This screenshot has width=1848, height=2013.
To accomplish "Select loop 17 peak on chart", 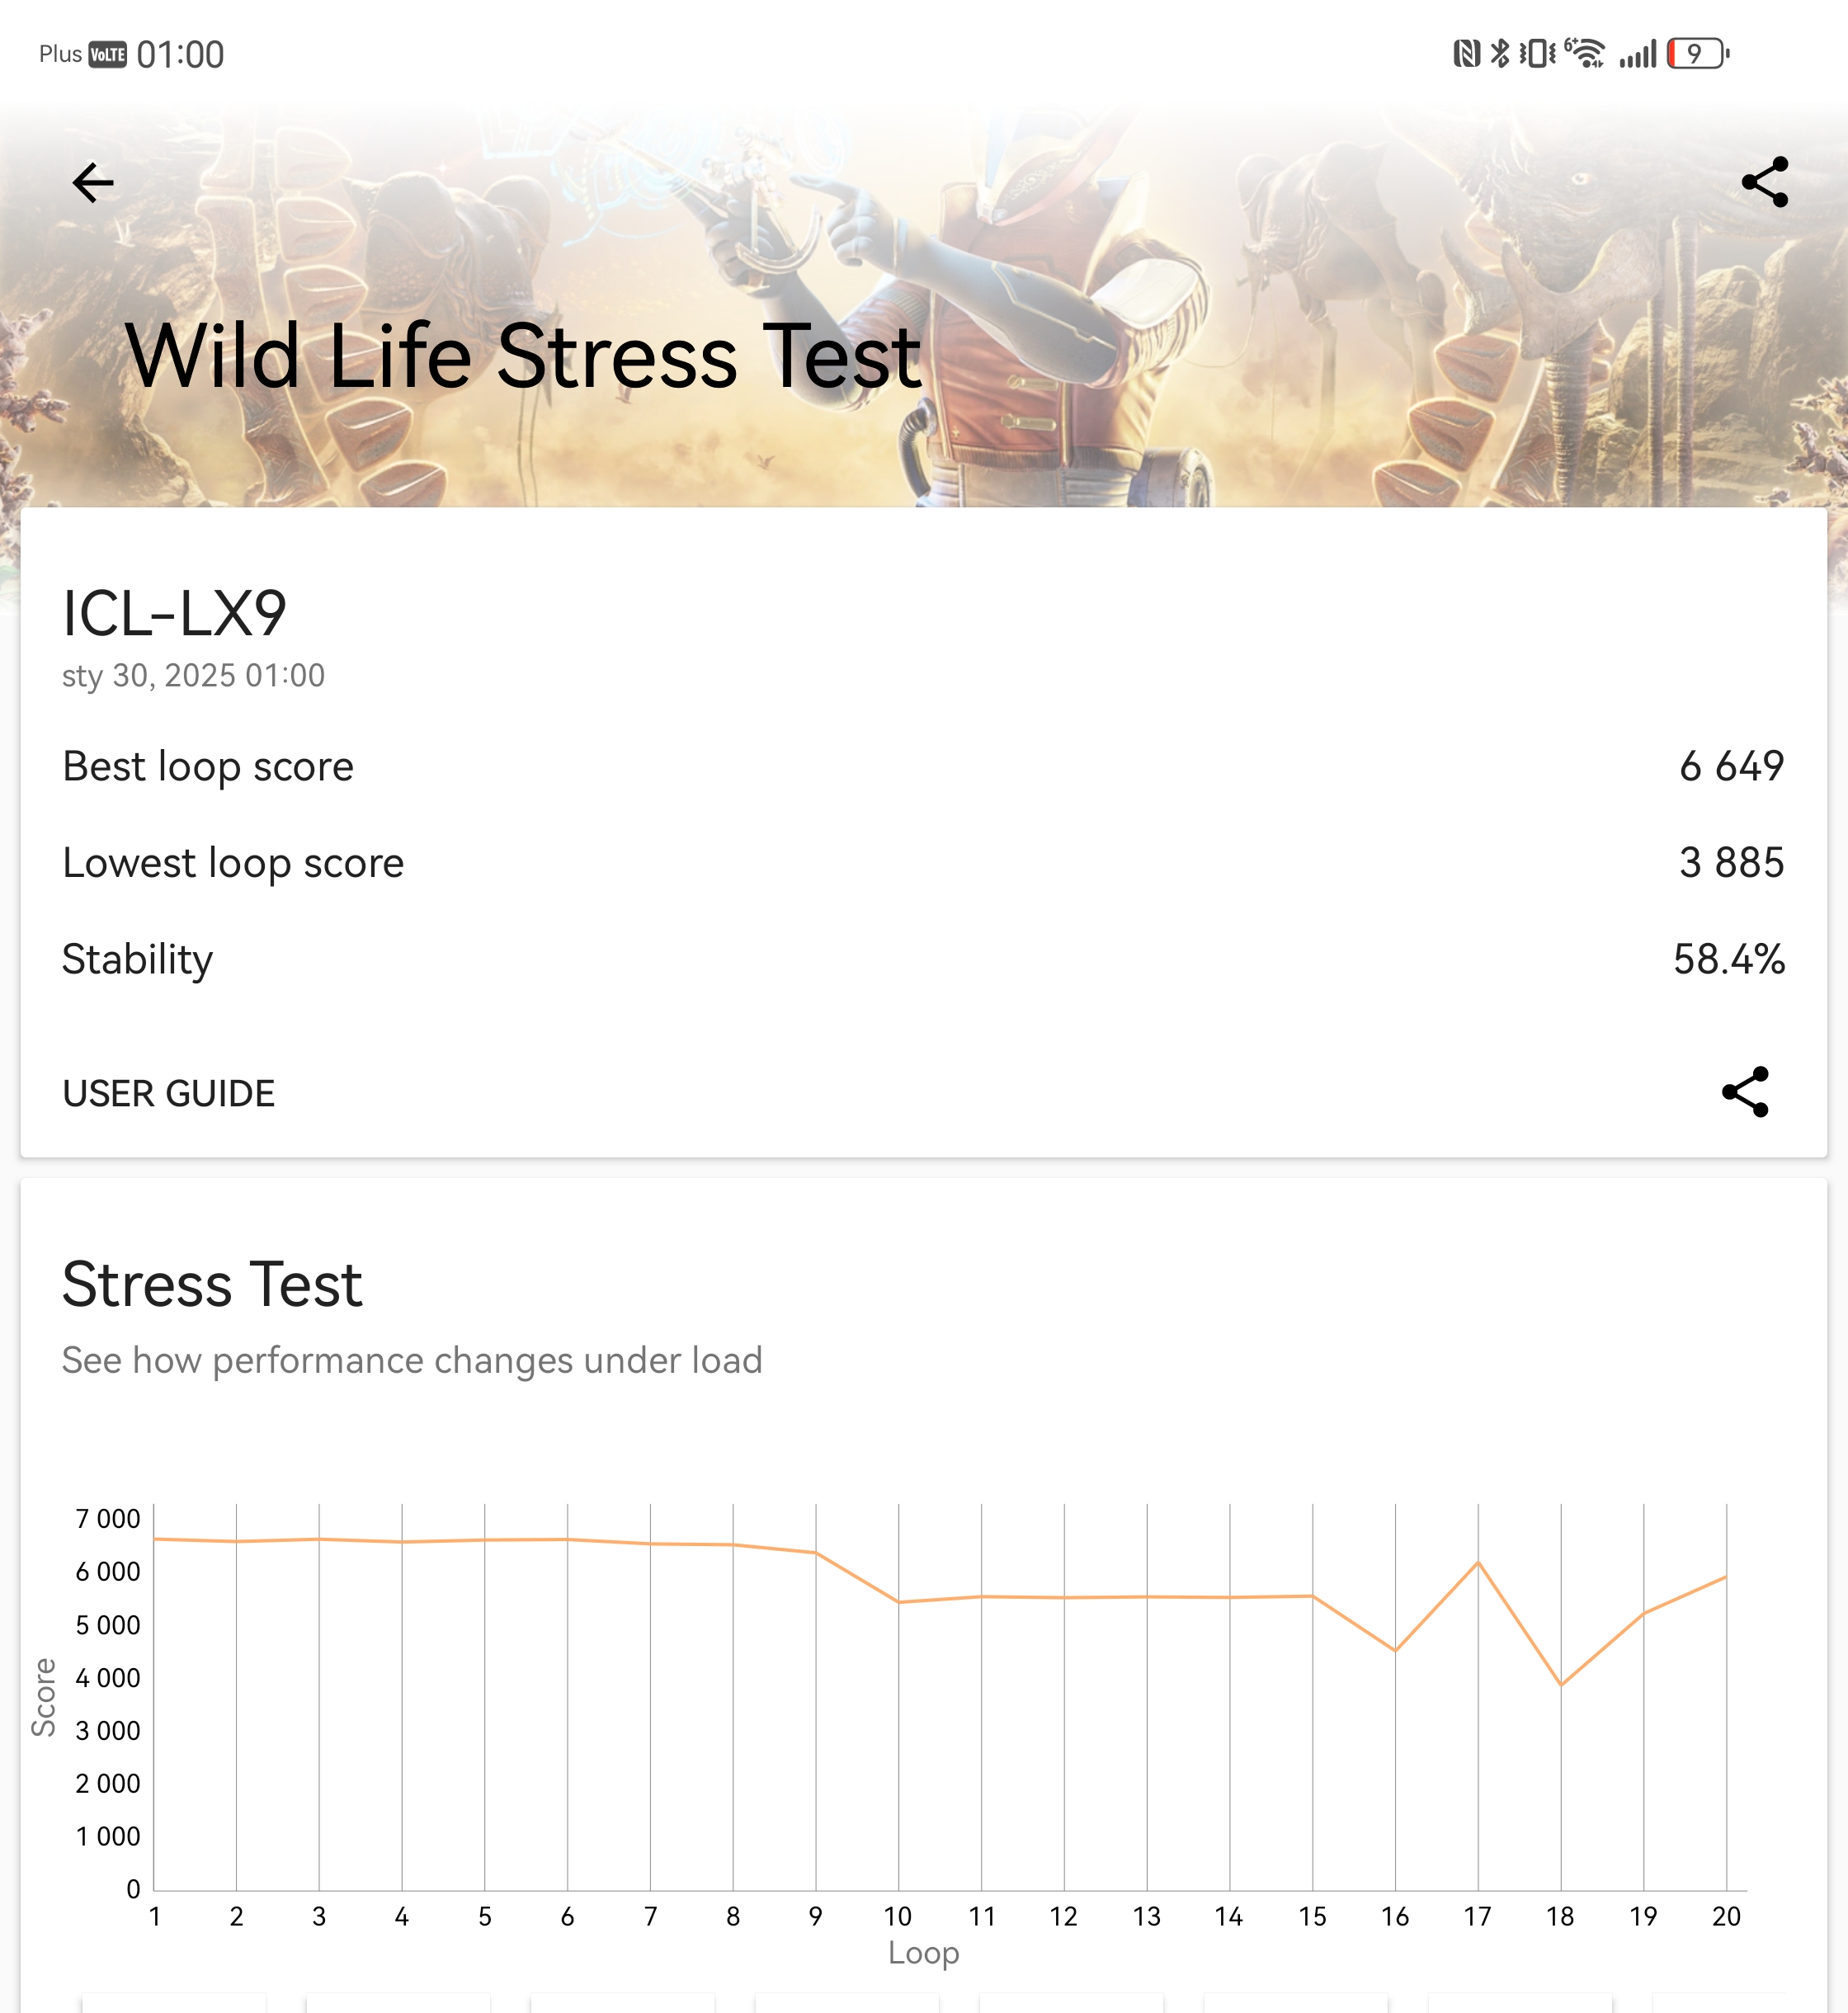I will click(x=1478, y=1562).
